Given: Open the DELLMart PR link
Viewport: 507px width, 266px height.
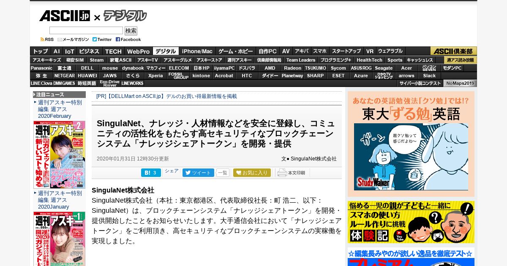Looking at the screenshot, I should click(x=166, y=96).
